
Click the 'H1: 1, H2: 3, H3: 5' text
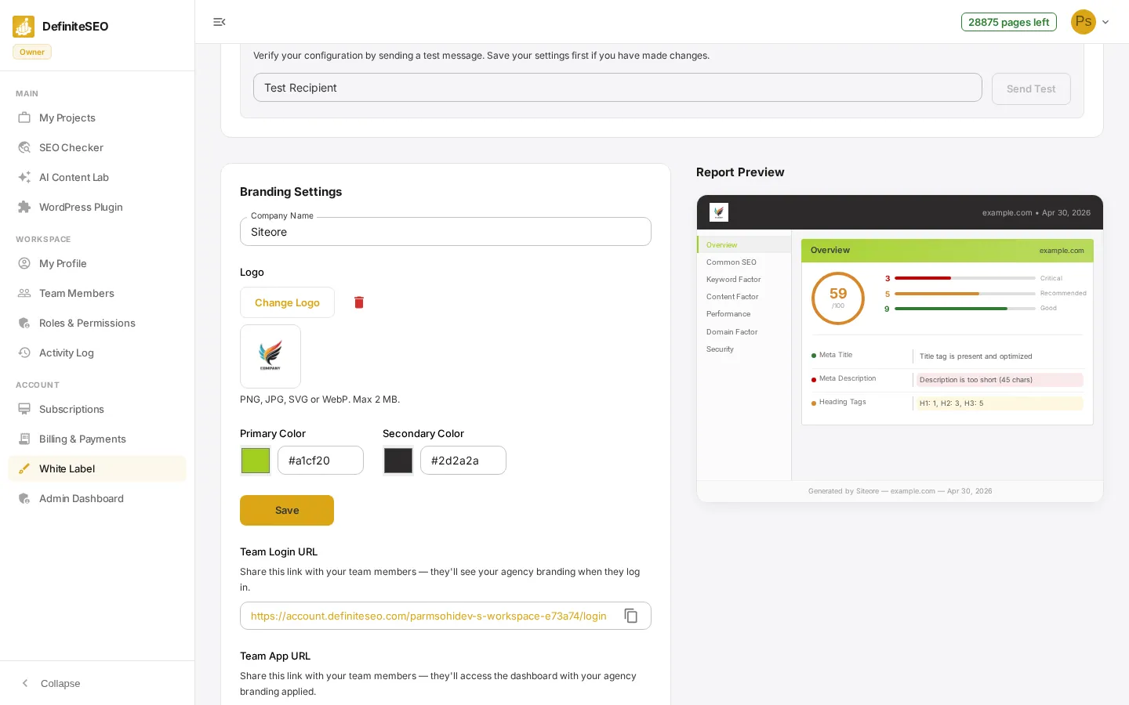(951, 403)
